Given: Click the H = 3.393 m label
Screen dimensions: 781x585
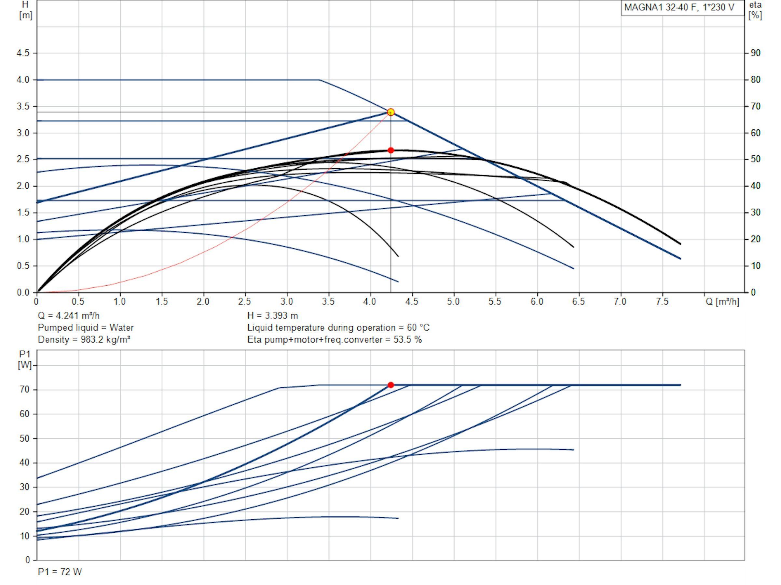Looking at the screenshot, I should (273, 316).
